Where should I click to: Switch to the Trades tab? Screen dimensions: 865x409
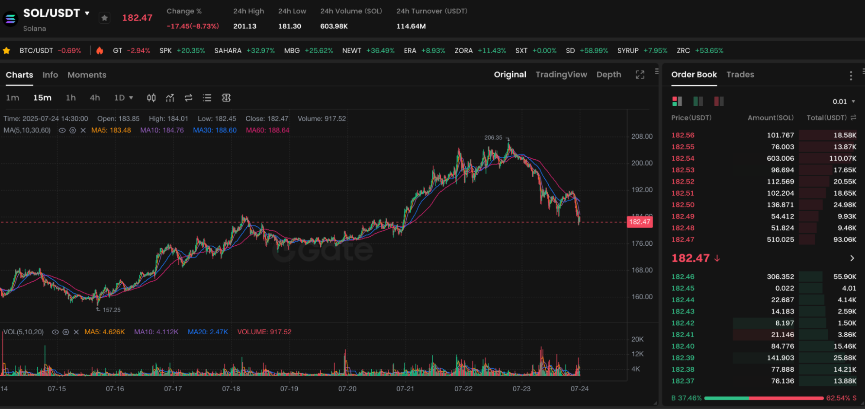(x=740, y=75)
